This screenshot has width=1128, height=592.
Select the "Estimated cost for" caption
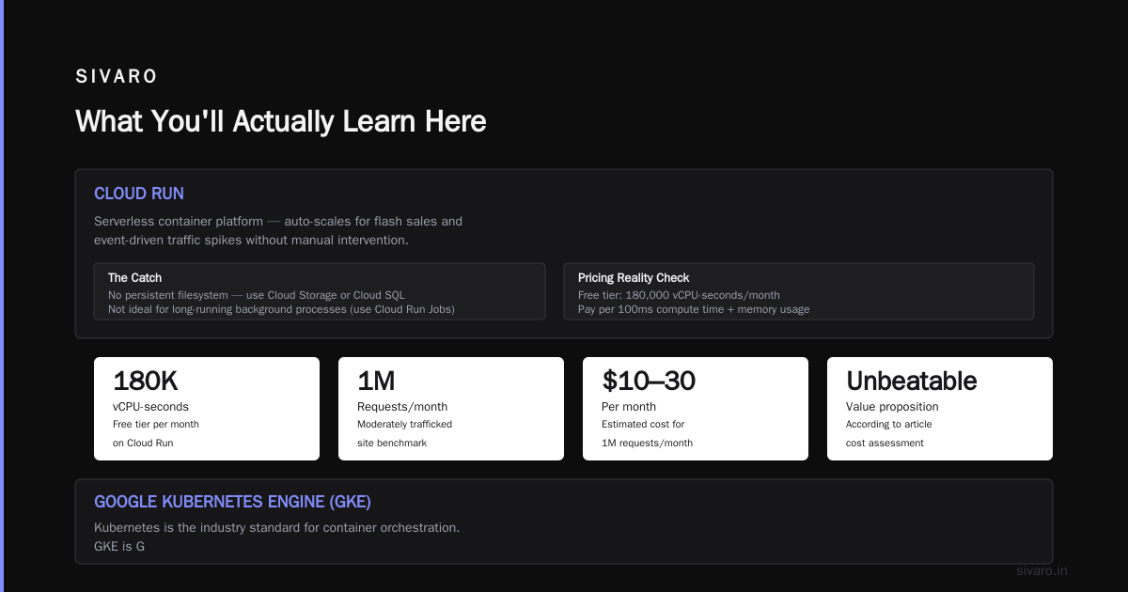(x=643, y=425)
